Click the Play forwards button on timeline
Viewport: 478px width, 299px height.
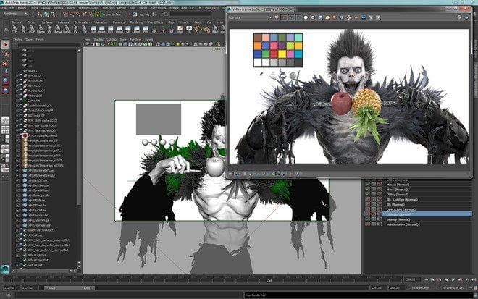(x=453, y=279)
